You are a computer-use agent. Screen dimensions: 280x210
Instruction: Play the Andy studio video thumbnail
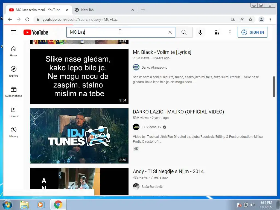[x=79, y=182]
